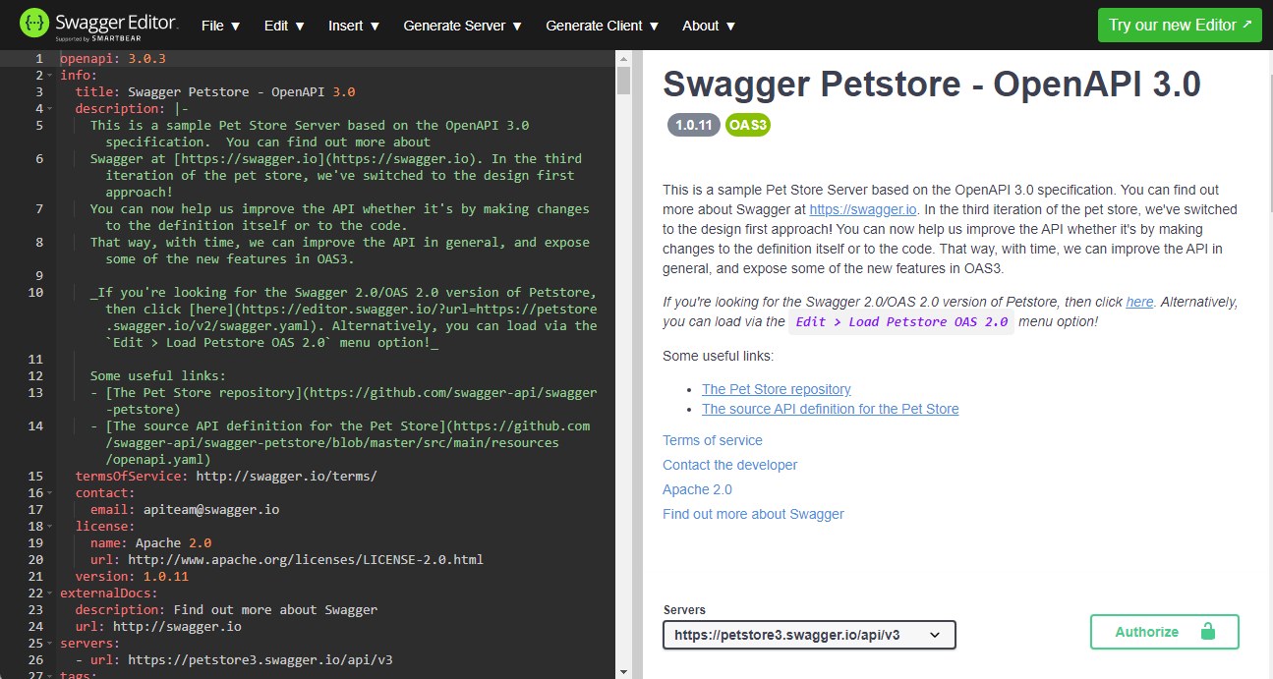Open the Insert menu
Screen dimensions: 1273x679
coord(353,26)
